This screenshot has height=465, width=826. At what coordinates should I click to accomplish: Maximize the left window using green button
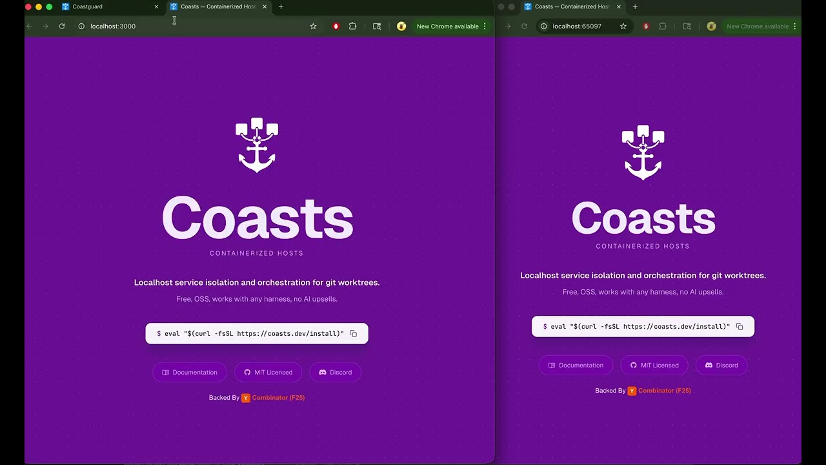point(49,6)
